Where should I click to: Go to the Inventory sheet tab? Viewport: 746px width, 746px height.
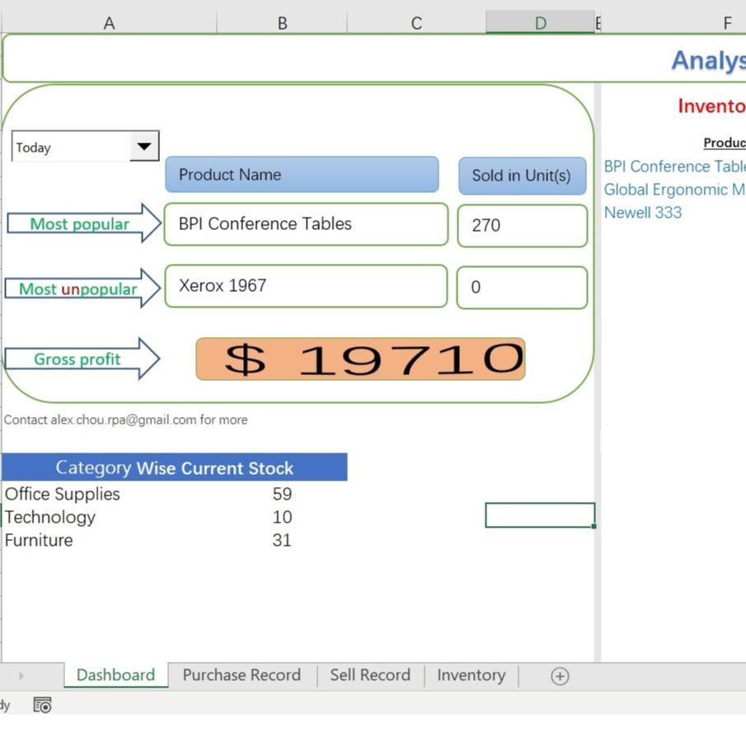coord(471,675)
